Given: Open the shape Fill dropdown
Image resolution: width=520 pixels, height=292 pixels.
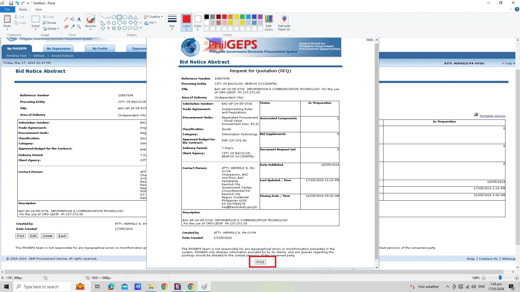Looking at the screenshot, I should [150, 23].
